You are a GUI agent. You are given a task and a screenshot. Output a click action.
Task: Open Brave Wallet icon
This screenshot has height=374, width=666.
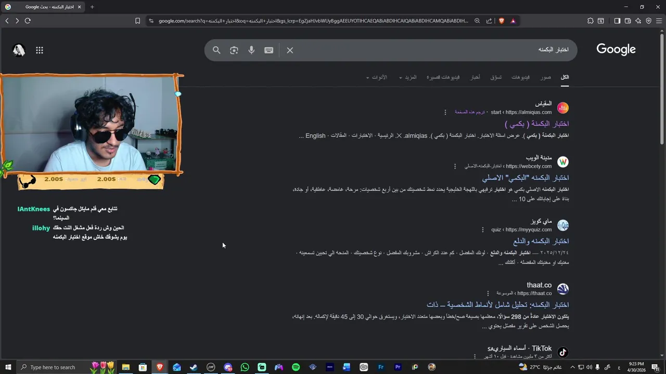[628, 21]
